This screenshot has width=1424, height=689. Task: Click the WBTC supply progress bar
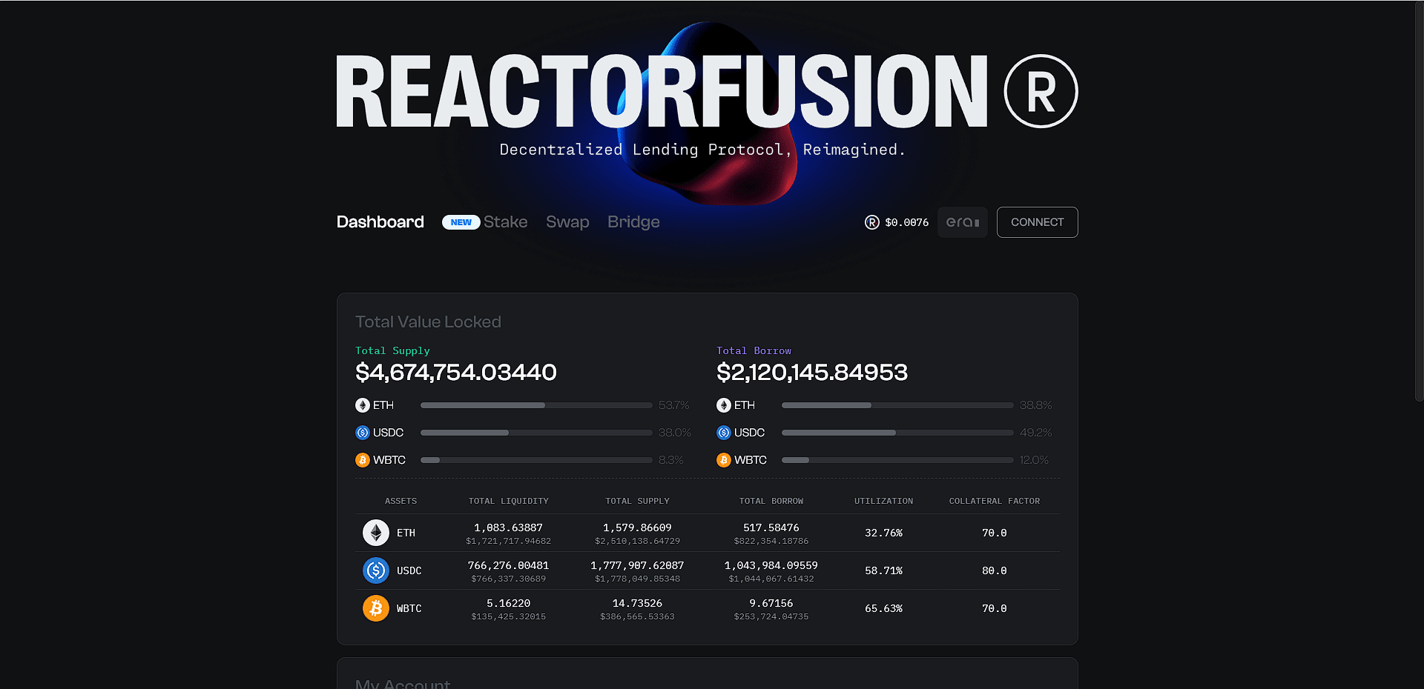point(536,460)
